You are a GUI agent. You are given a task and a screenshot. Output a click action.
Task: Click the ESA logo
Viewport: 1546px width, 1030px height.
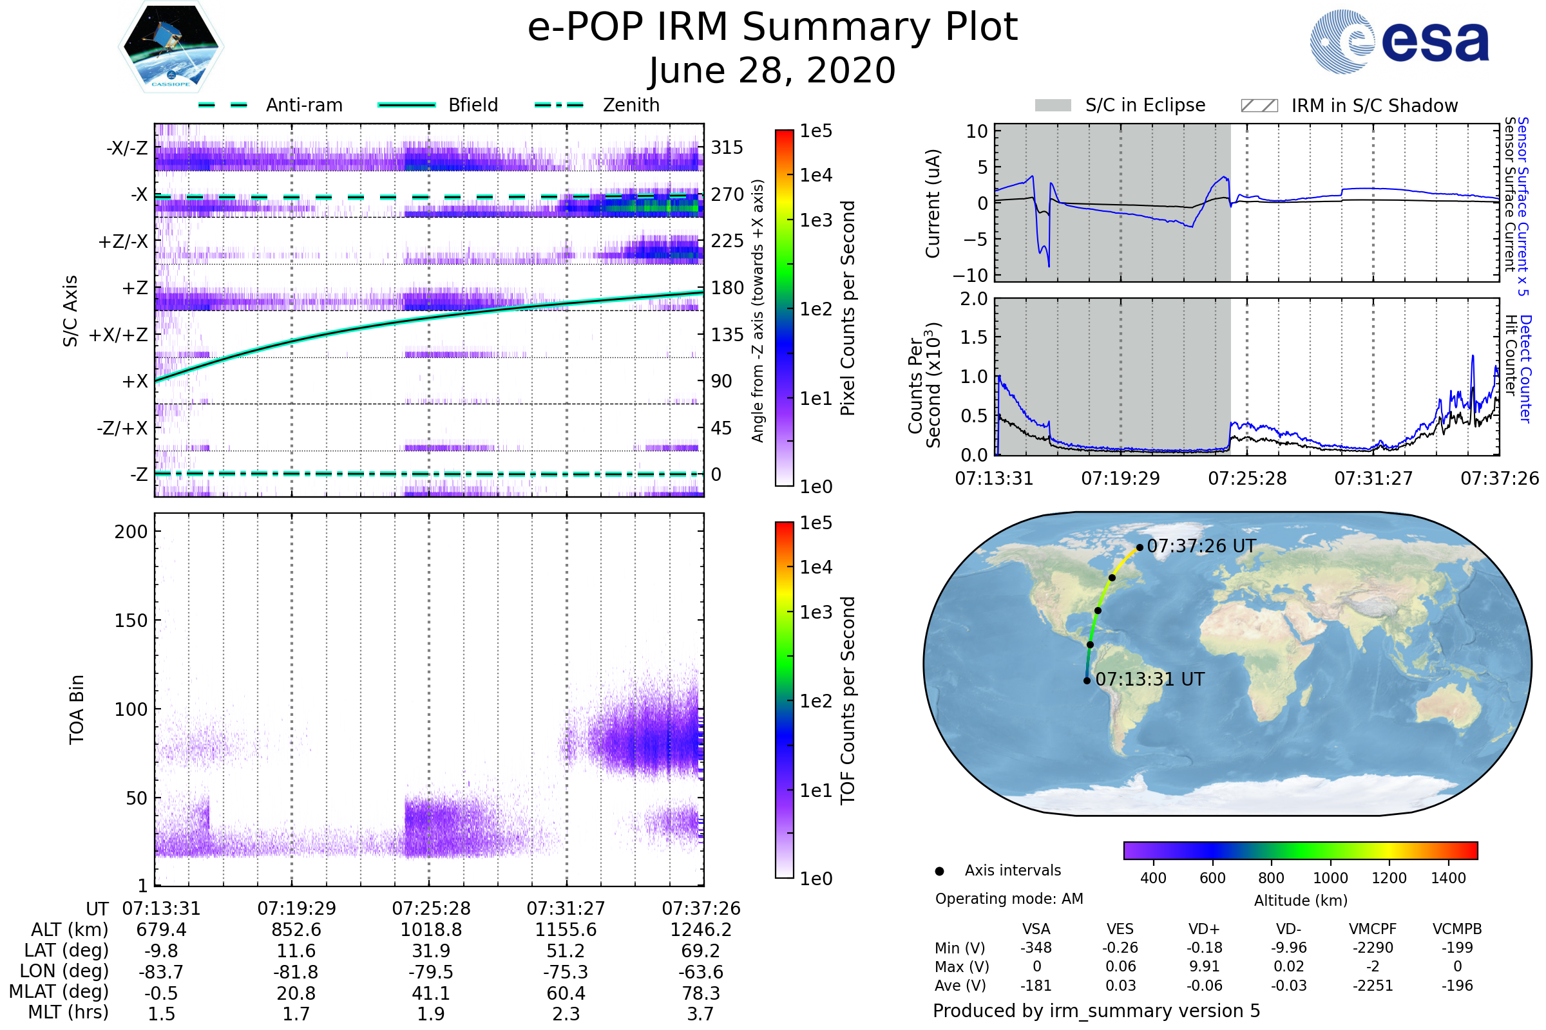coord(1398,41)
